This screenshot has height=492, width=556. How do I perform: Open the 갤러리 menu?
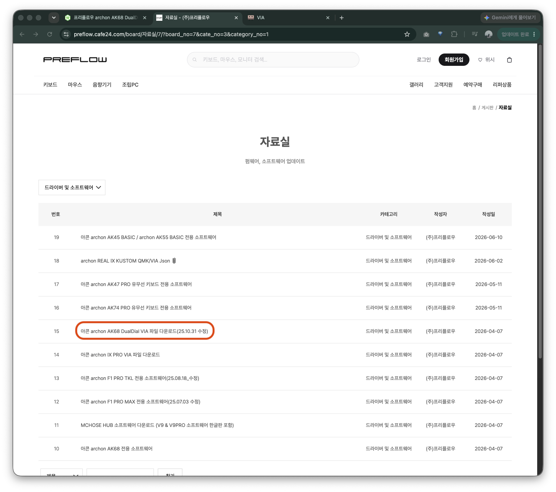click(x=416, y=85)
